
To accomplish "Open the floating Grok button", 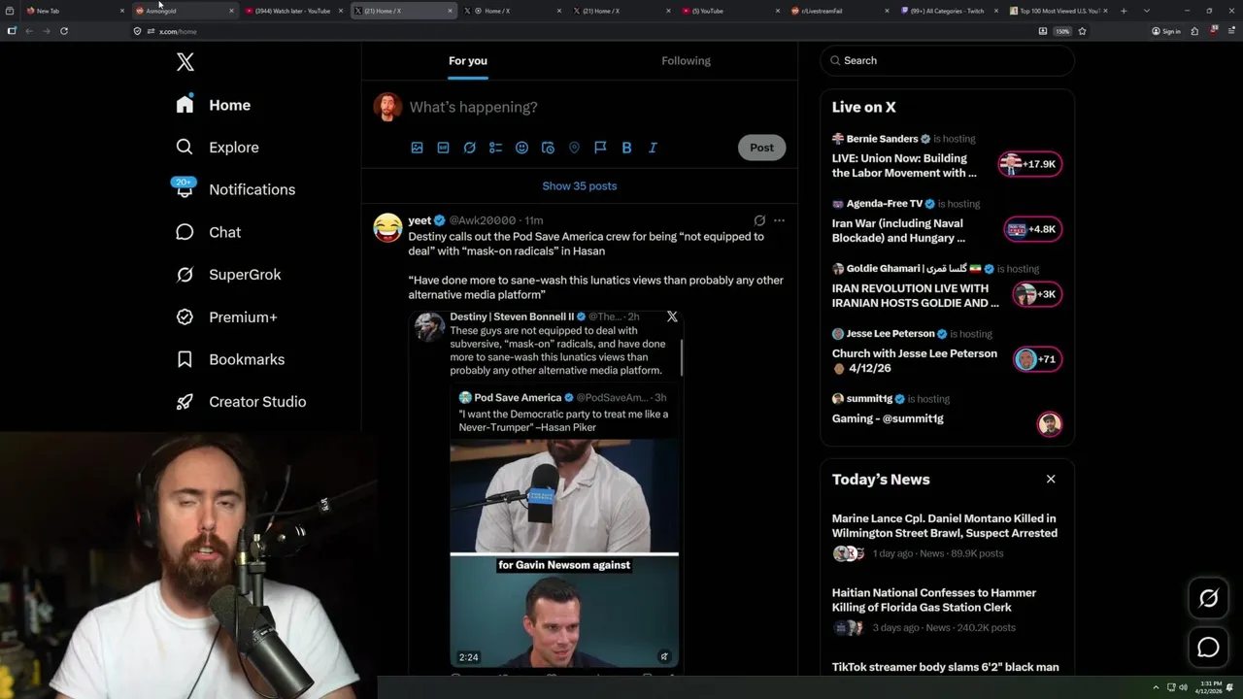I will 1208,598.
